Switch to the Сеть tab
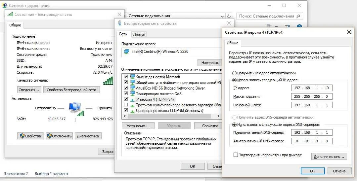 (123, 34)
